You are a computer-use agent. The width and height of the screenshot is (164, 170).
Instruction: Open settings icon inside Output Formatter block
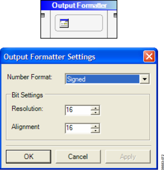click(64, 23)
